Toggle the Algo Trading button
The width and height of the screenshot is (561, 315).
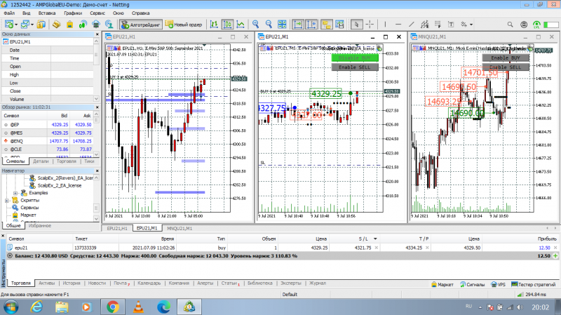pos(141,25)
